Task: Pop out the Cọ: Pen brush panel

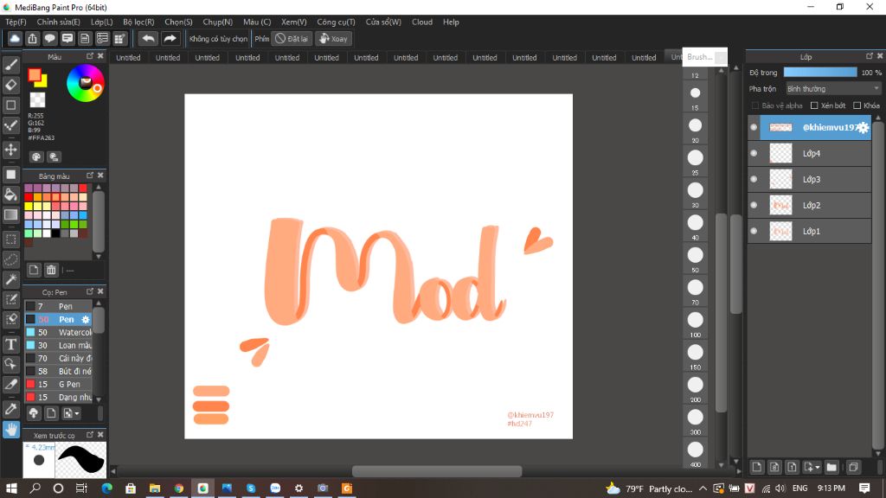Action: (x=90, y=291)
